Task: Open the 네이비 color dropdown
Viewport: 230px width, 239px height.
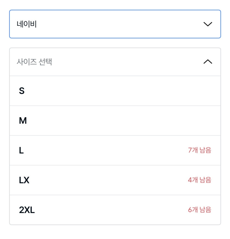Action: tap(115, 24)
